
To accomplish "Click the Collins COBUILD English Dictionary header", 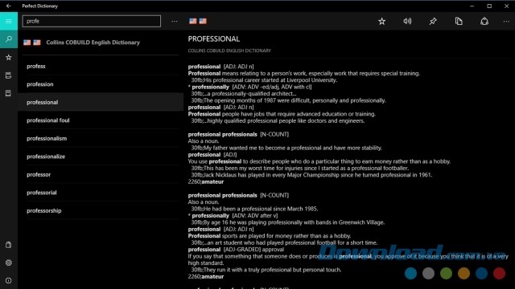I will point(93,43).
